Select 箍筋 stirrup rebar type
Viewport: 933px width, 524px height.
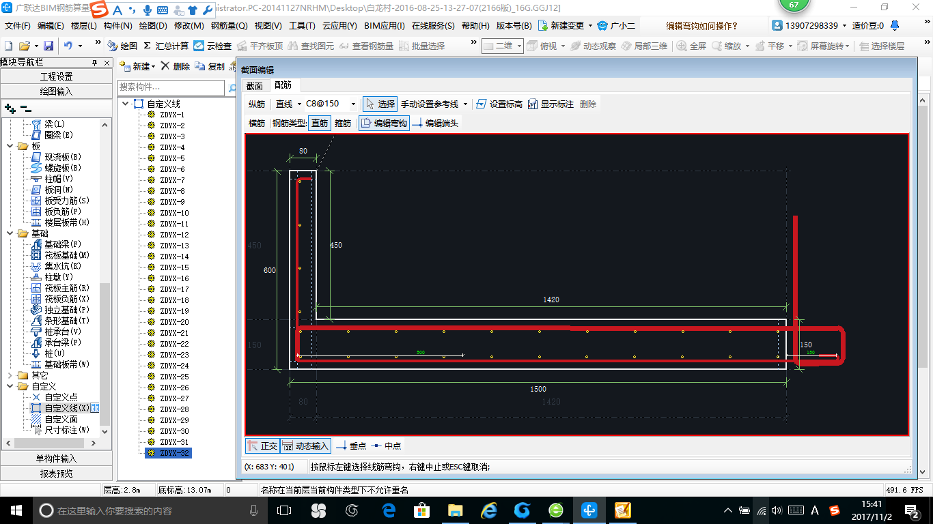(343, 123)
